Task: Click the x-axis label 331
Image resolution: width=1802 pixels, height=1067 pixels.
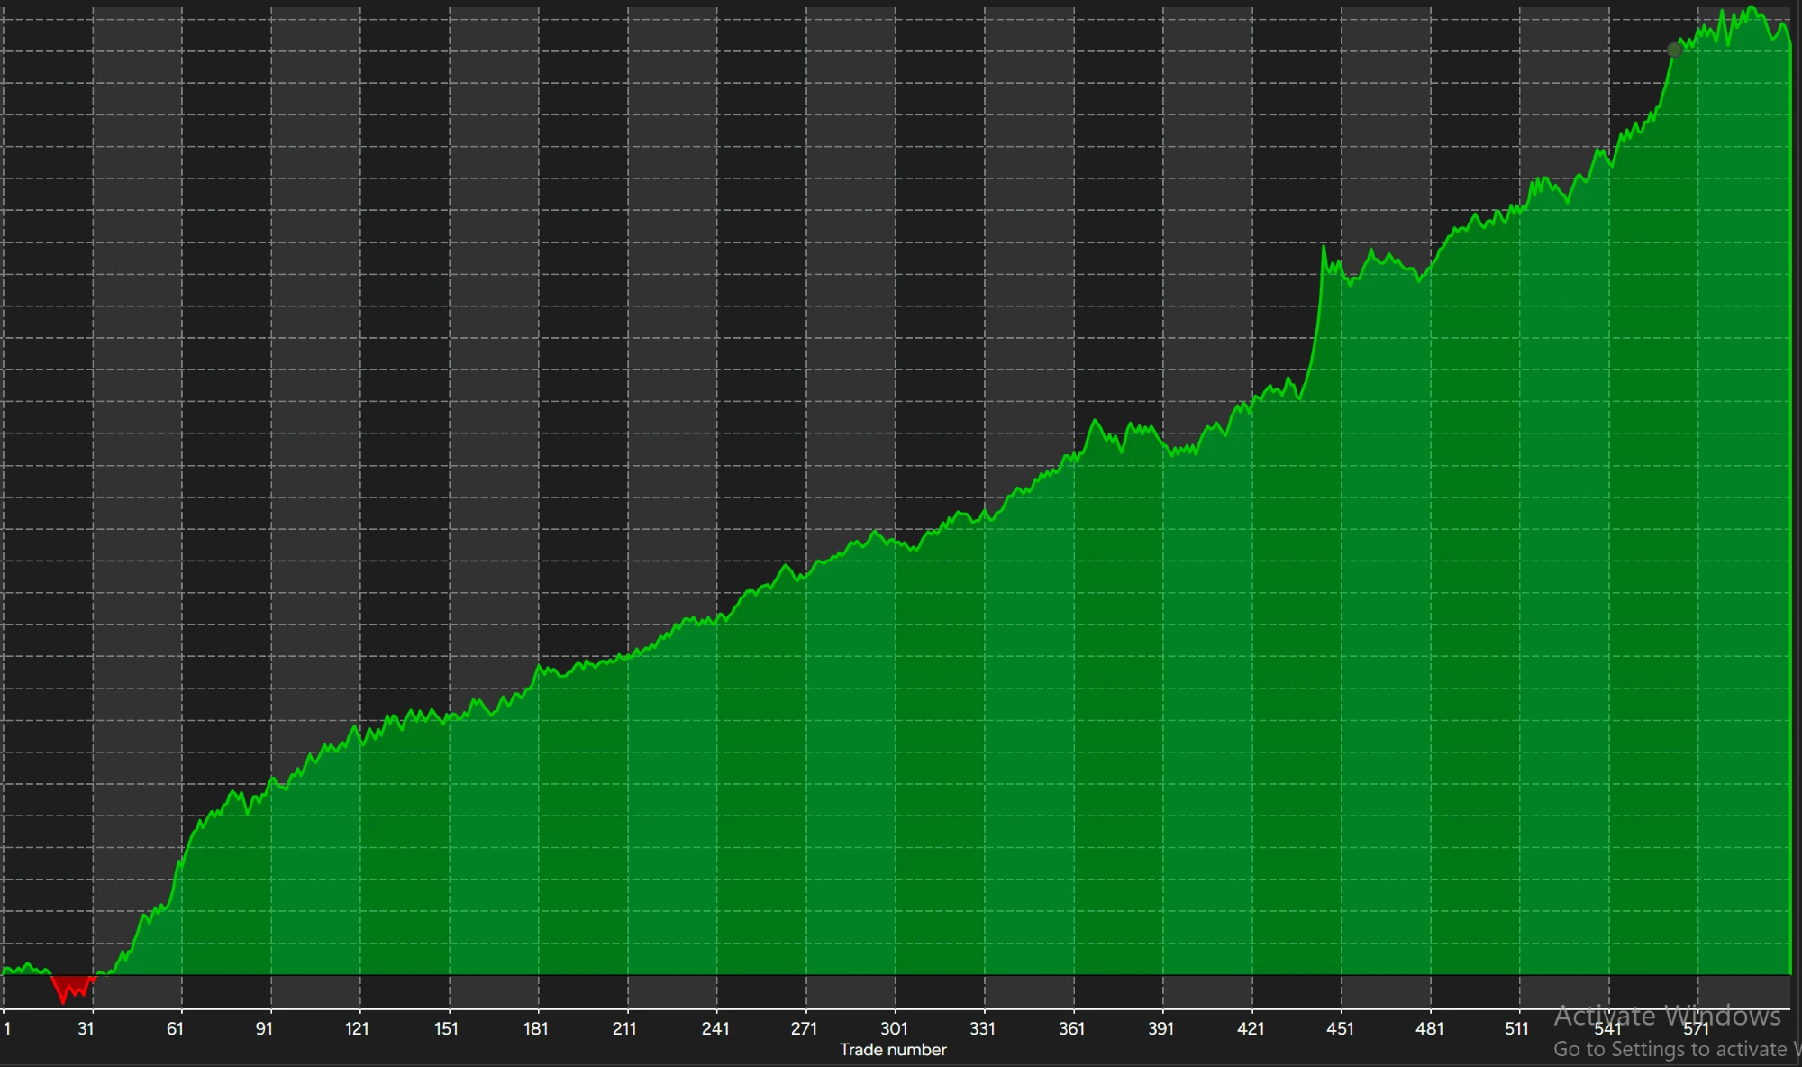Action: pyautogui.click(x=982, y=1028)
